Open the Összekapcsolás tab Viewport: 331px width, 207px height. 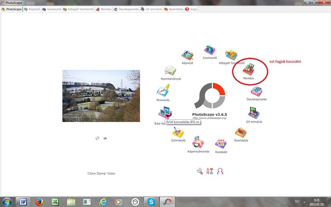[x=126, y=9]
